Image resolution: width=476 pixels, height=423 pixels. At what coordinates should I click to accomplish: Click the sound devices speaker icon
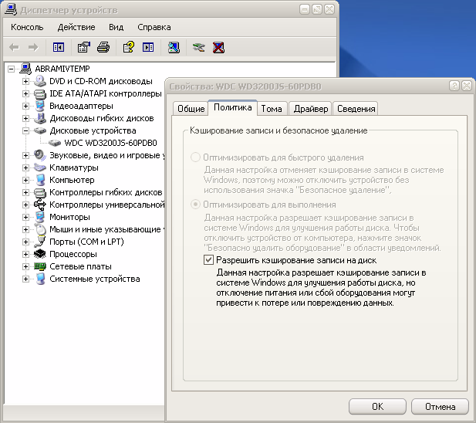[x=40, y=155]
